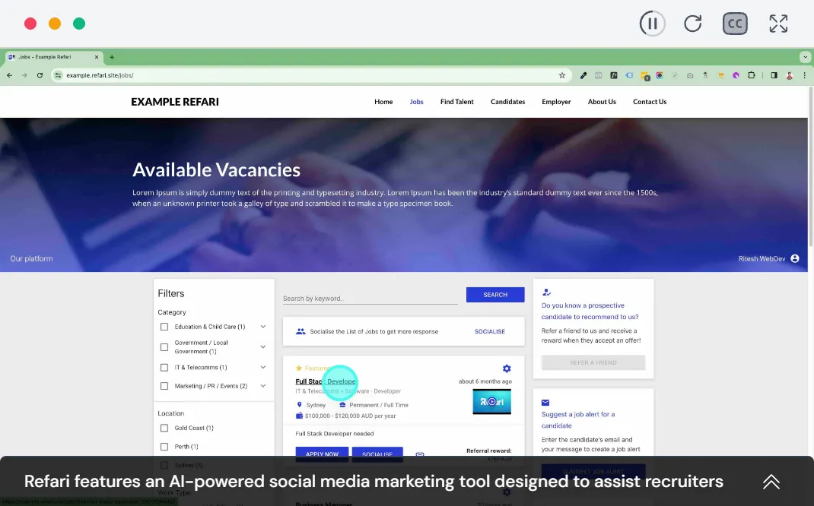Reload the page in the browser toolbar
Viewport: 814px width, 506px height.
(40, 75)
